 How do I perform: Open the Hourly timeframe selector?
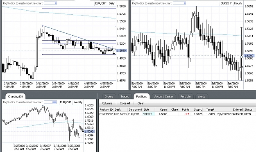(238, 3)
